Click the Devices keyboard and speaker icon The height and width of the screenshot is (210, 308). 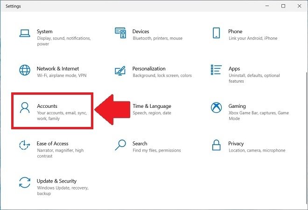coord(120,33)
